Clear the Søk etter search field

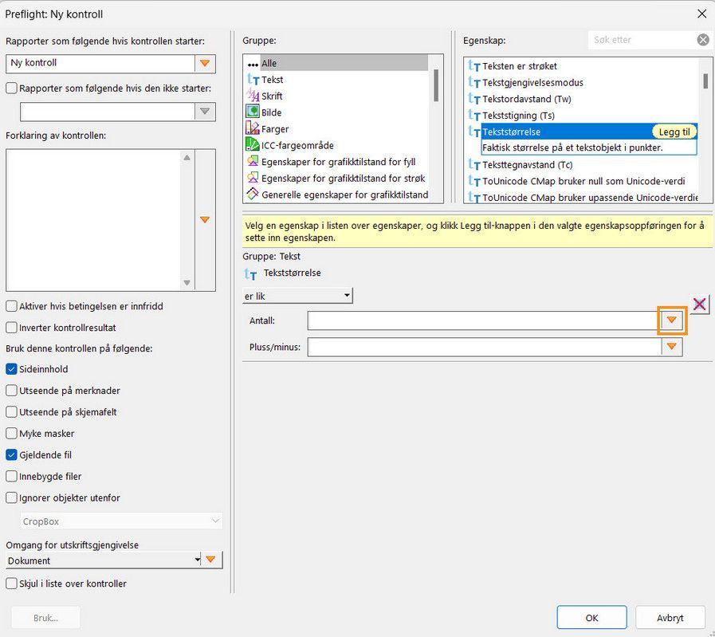(x=703, y=40)
